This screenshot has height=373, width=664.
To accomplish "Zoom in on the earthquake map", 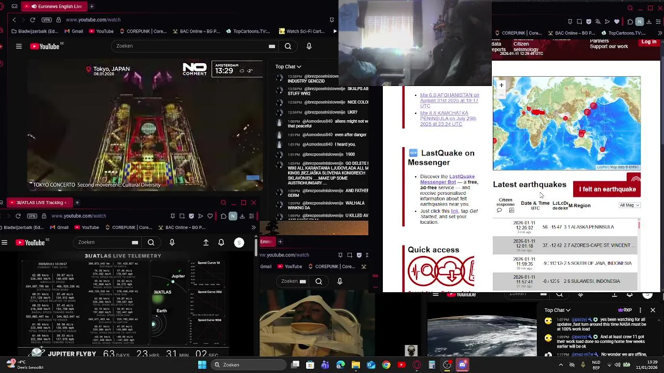I will [x=501, y=85].
